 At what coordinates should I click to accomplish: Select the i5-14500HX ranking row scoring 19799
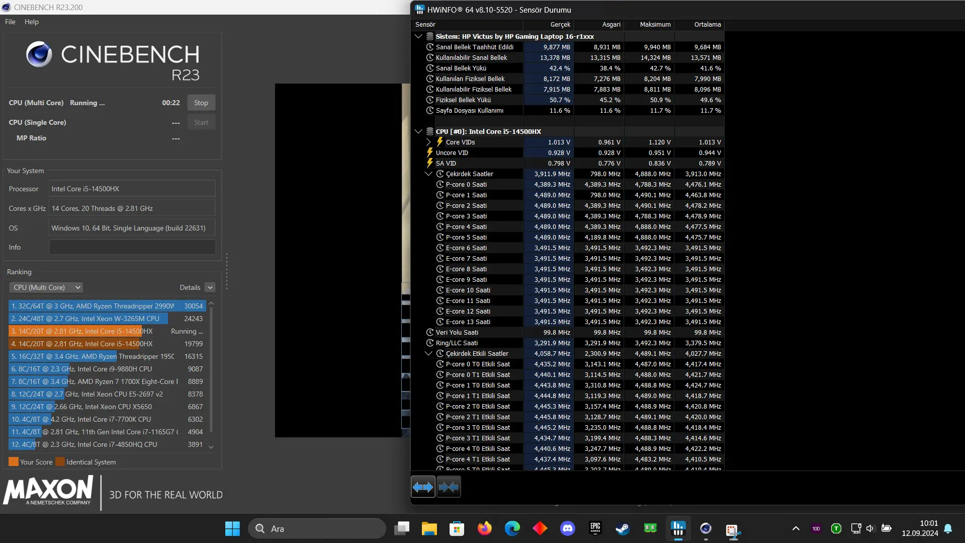coord(107,344)
